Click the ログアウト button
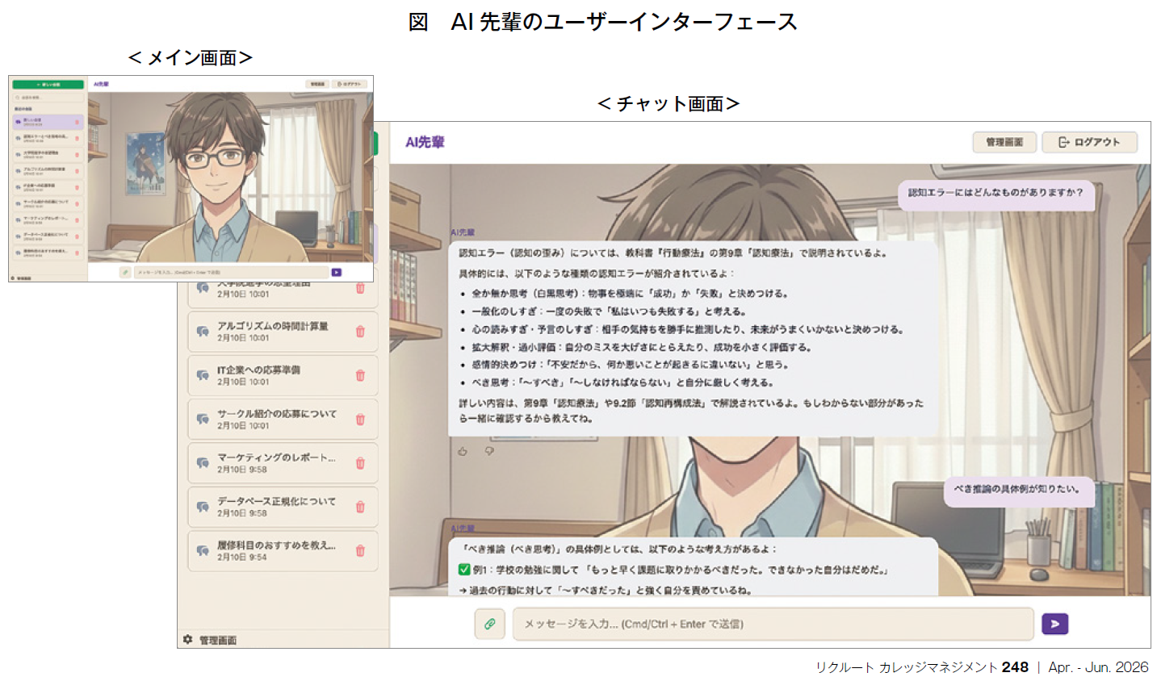The width and height of the screenshot is (1161, 681). (x=1089, y=142)
